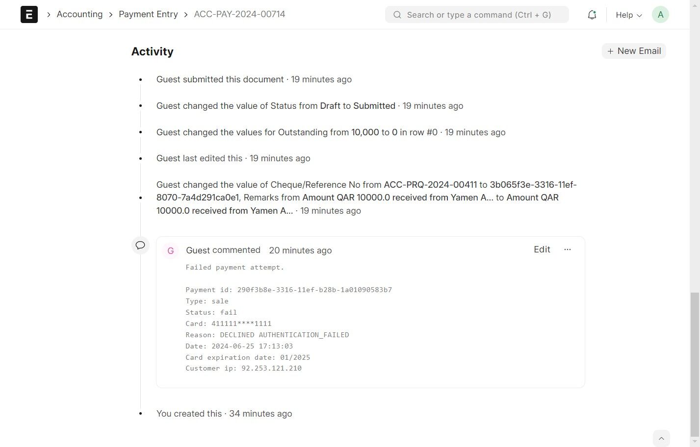Viewport: 700px width, 447px height.
Task: Open the notifications bell icon
Action: click(x=592, y=15)
